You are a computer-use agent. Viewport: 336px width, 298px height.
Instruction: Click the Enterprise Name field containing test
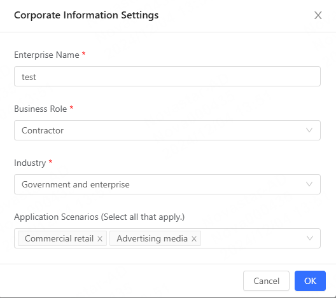click(167, 76)
